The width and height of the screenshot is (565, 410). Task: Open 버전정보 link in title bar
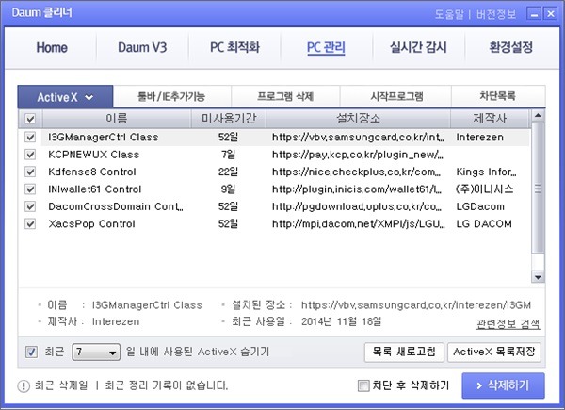[x=496, y=14]
